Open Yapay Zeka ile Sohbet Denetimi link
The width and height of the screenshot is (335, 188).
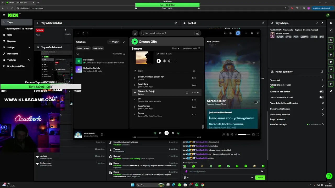coord(323,103)
